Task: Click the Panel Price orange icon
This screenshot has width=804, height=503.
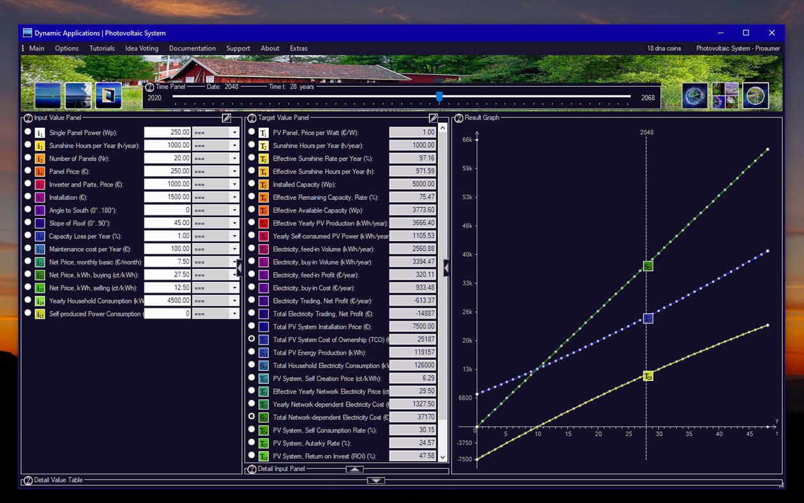Action: point(40,171)
